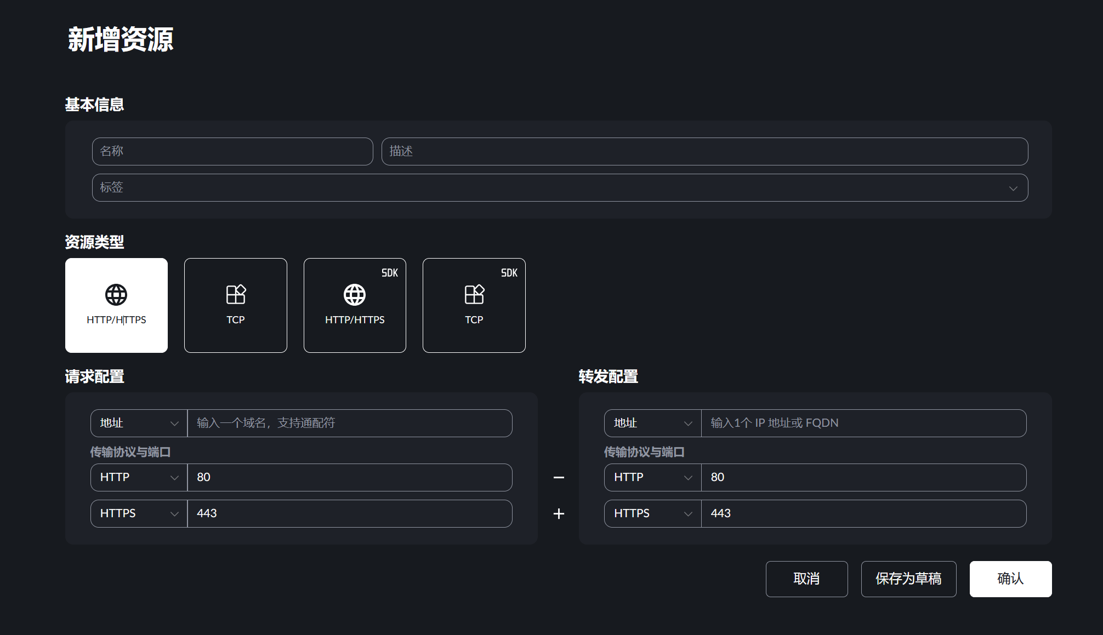The image size is (1103, 635).
Task: Open the 地址 dropdown under 转发配置
Action: pos(652,423)
